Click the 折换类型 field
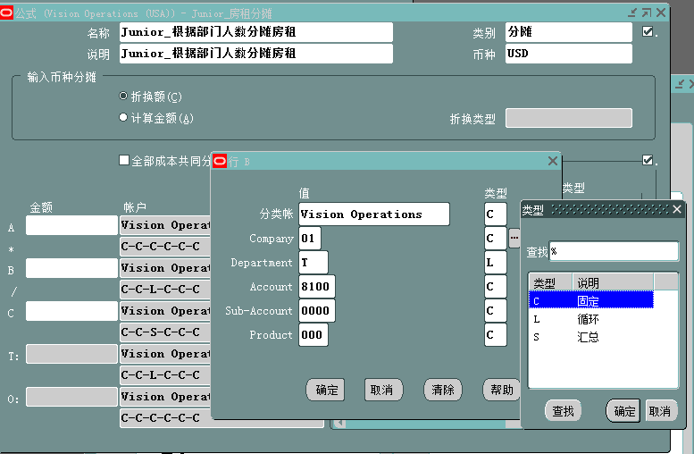The width and height of the screenshot is (694, 454). [x=569, y=118]
